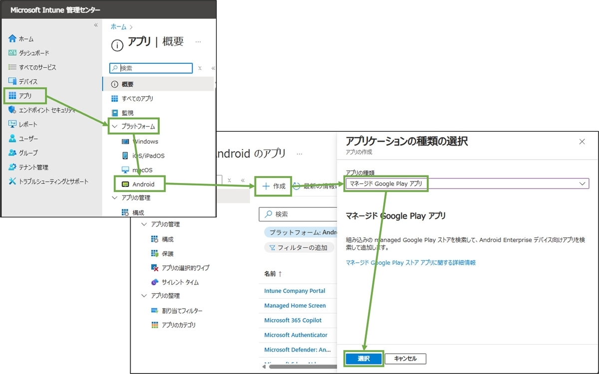
Task: Click フィルターの追加
Action: (299, 247)
